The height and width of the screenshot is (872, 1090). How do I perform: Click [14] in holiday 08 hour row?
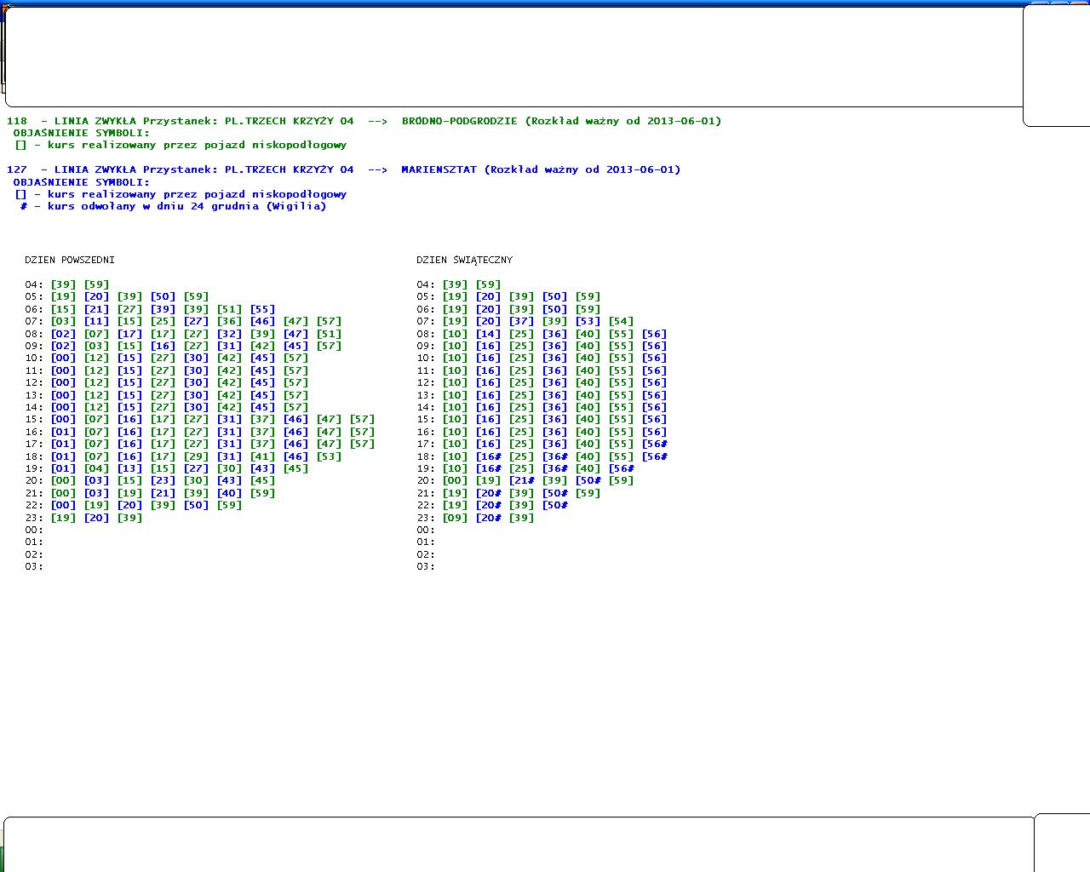coord(489,334)
